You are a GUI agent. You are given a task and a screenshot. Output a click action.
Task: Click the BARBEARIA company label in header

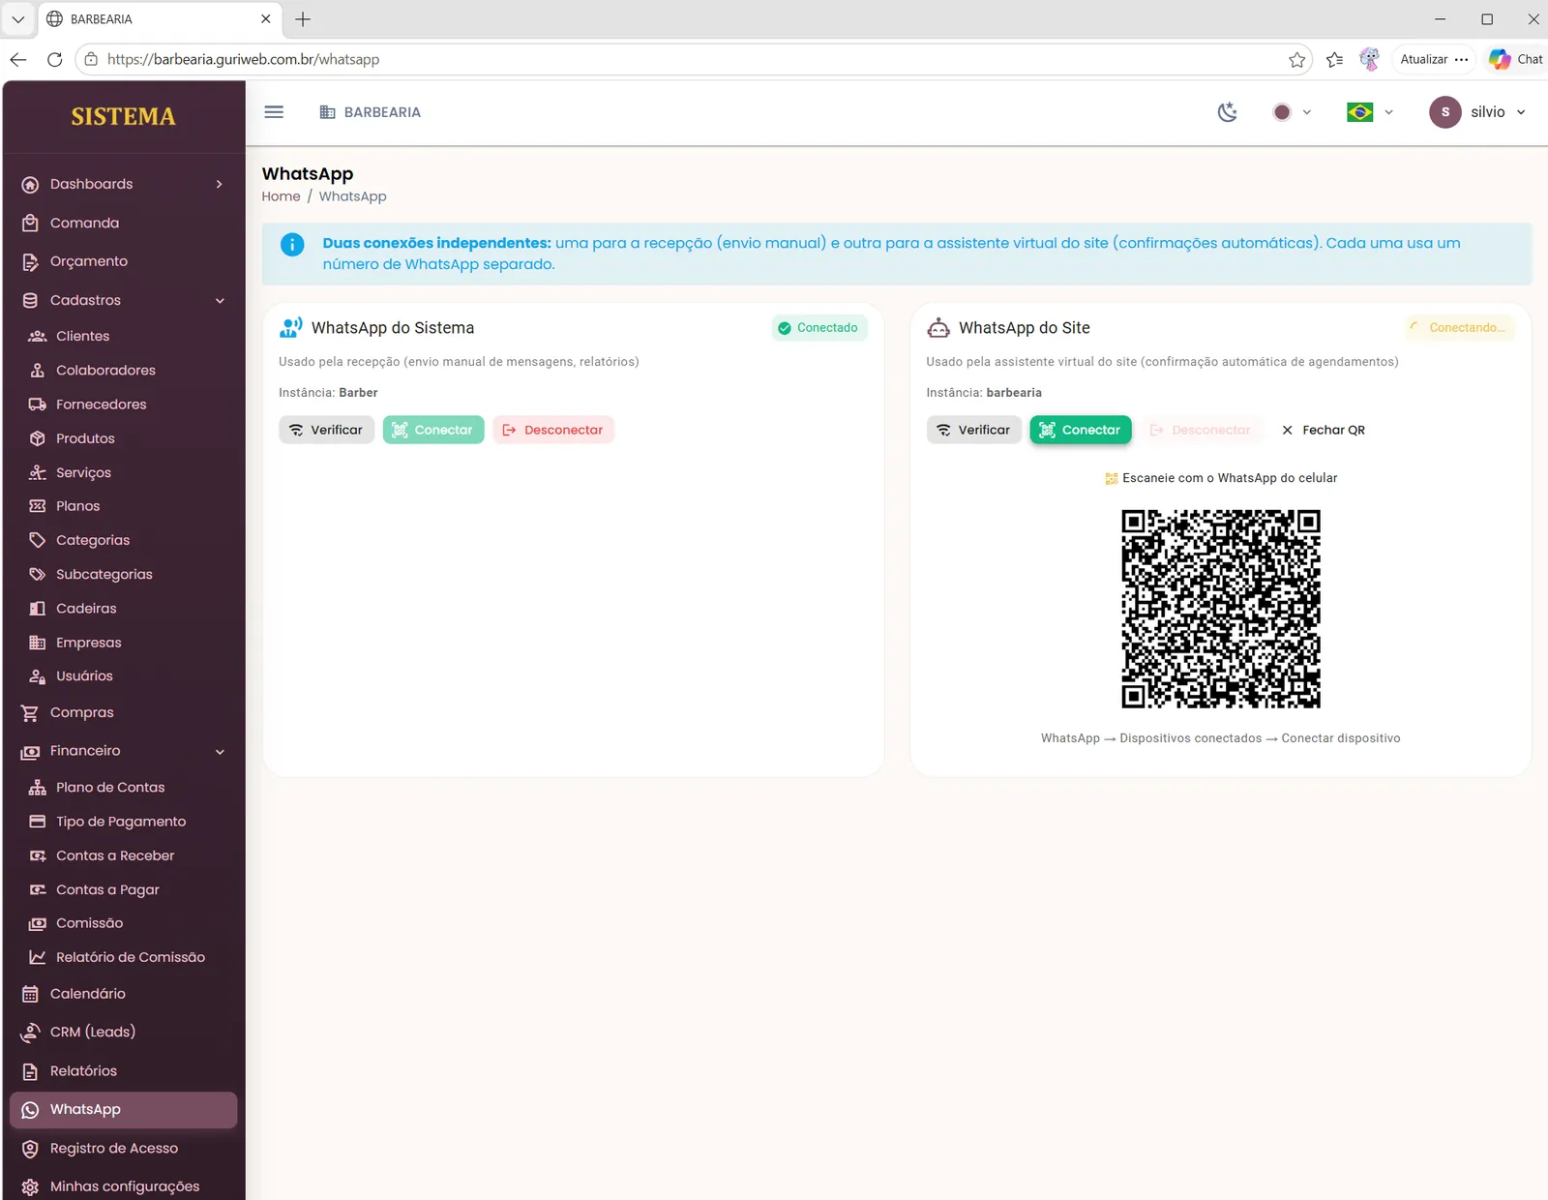(371, 112)
